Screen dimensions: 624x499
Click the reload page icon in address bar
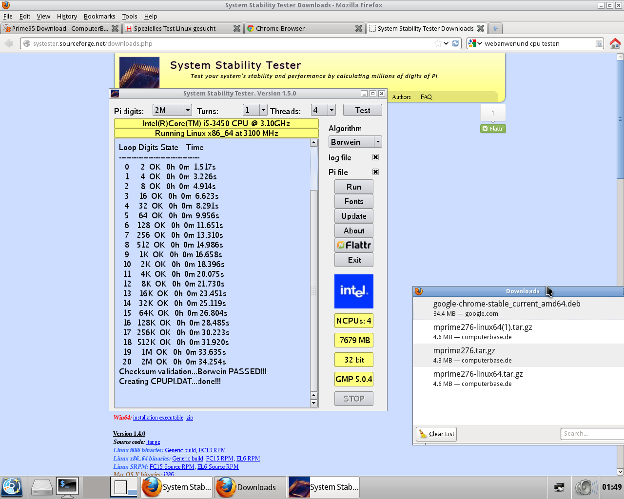(455, 43)
